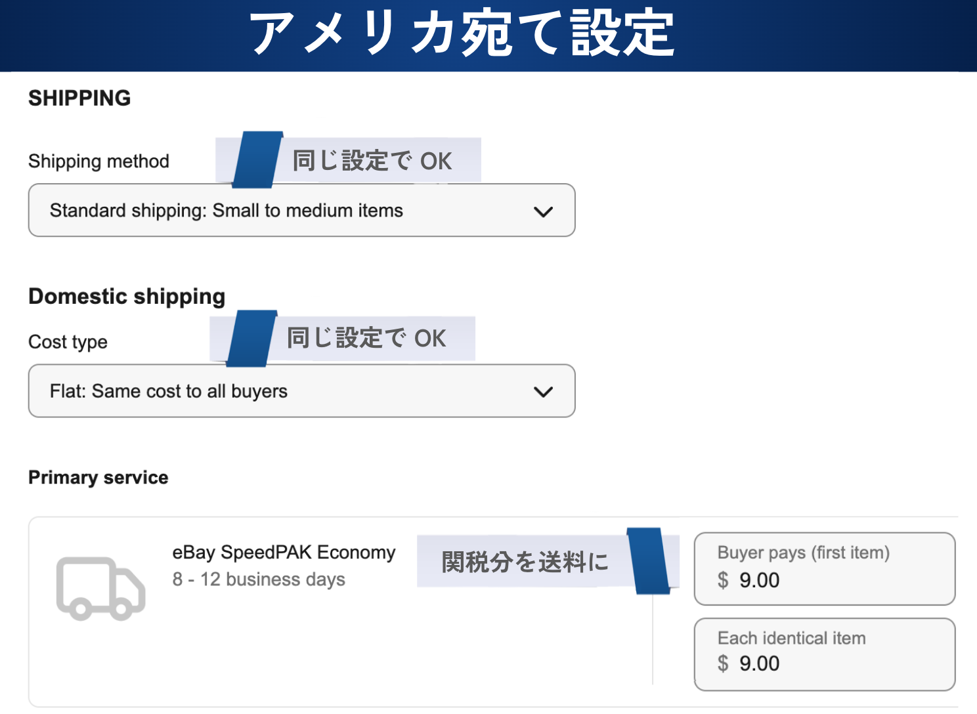This screenshot has width=977, height=714.
Task: Click the Domestic shipping heading
Action: coord(127,297)
